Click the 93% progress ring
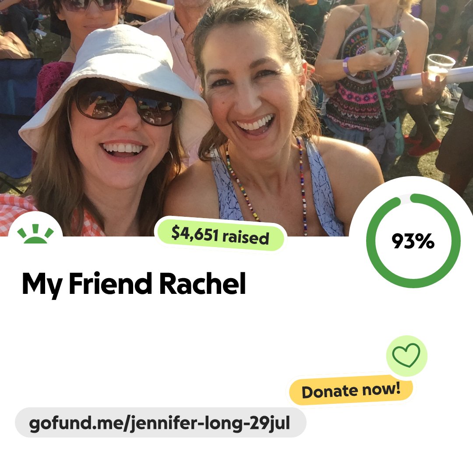This screenshot has width=473, height=473. pyautogui.click(x=413, y=241)
